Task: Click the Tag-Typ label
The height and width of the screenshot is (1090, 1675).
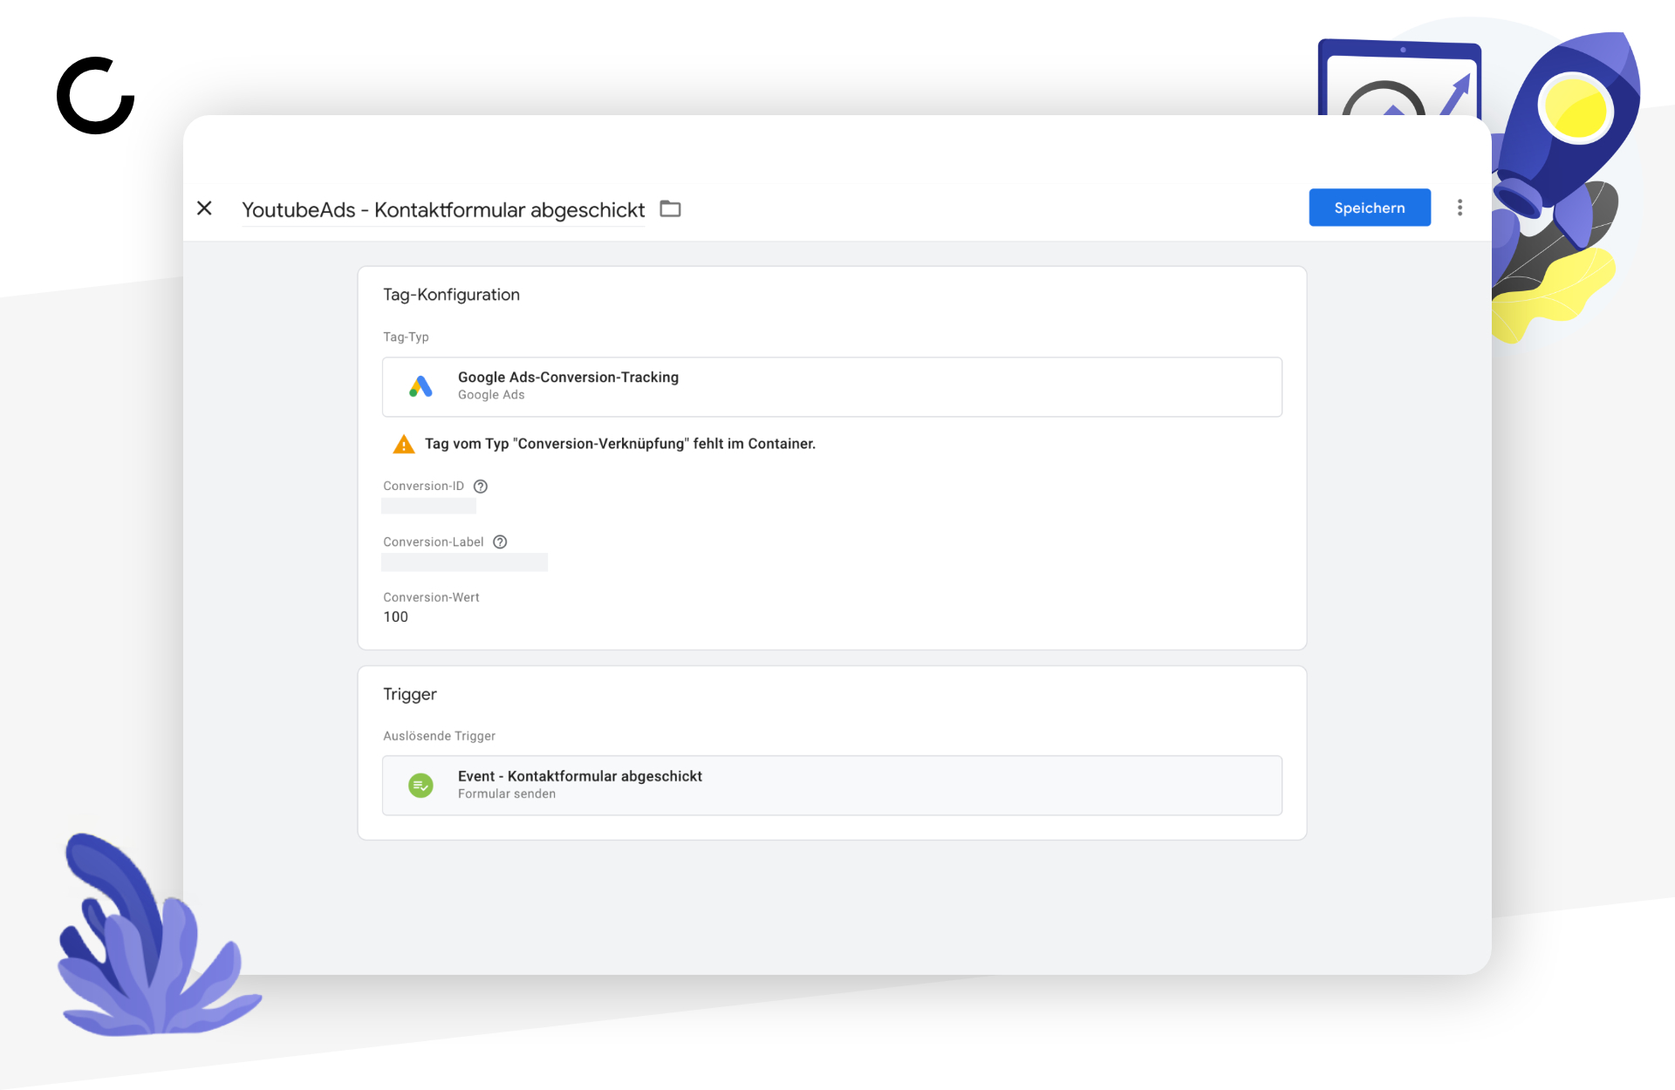Action: click(x=406, y=337)
